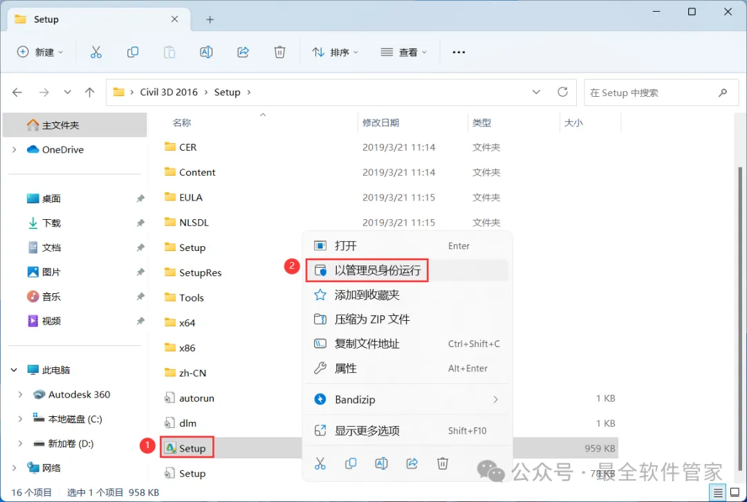Viewport: 747px width, 502px height.
Task: Expand address bar history dropdown
Action: [537, 92]
